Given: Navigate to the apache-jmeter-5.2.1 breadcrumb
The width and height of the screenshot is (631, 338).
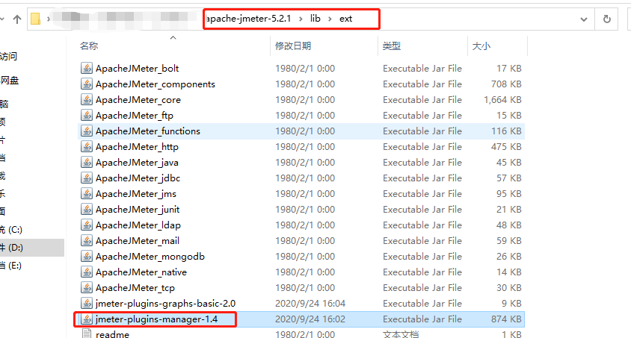Looking at the screenshot, I should tap(248, 19).
